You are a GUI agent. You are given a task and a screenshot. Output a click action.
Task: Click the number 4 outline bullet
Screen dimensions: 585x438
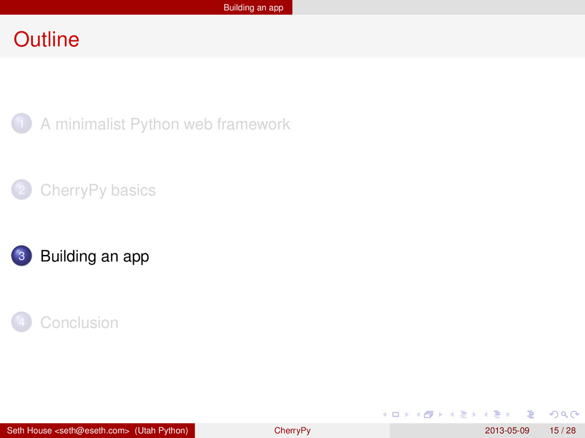(x=22, y=322)
